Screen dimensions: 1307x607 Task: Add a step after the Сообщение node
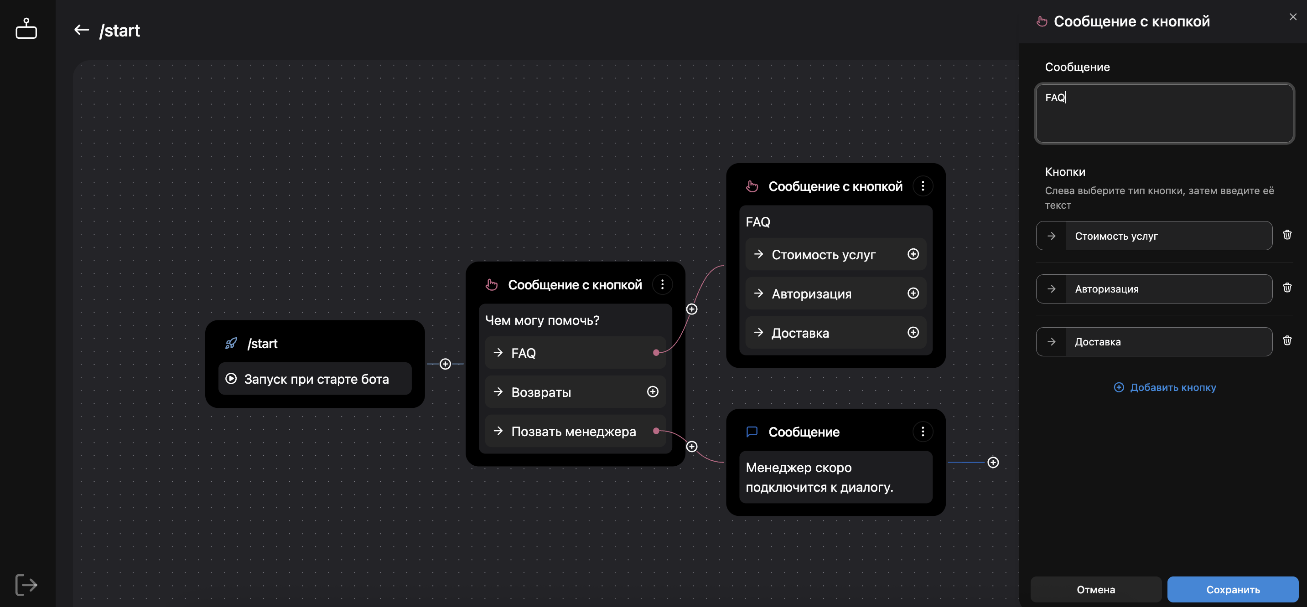point(992,463)
